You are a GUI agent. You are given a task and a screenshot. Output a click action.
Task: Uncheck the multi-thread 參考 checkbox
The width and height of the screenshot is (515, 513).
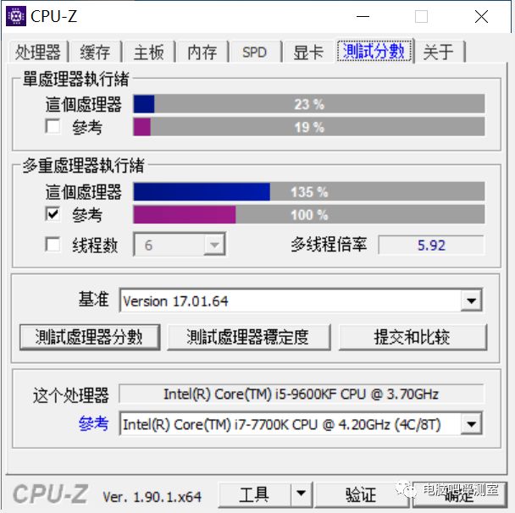[53, 214]
